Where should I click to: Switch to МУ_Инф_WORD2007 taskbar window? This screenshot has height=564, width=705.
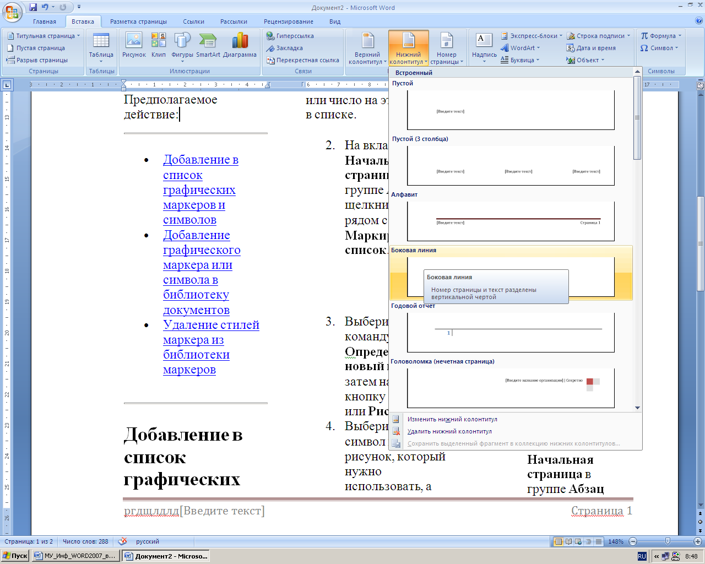coord(75,556)
